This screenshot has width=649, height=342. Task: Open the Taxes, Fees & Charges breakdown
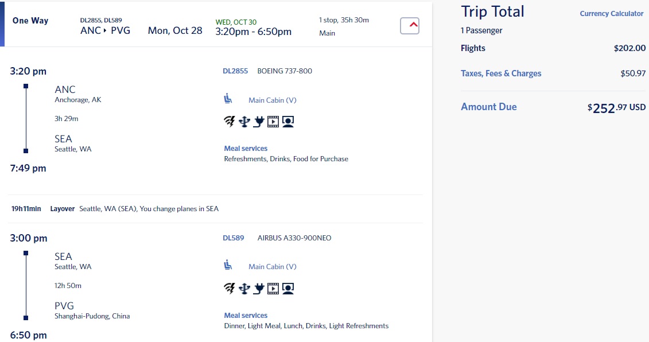(501, 73)
